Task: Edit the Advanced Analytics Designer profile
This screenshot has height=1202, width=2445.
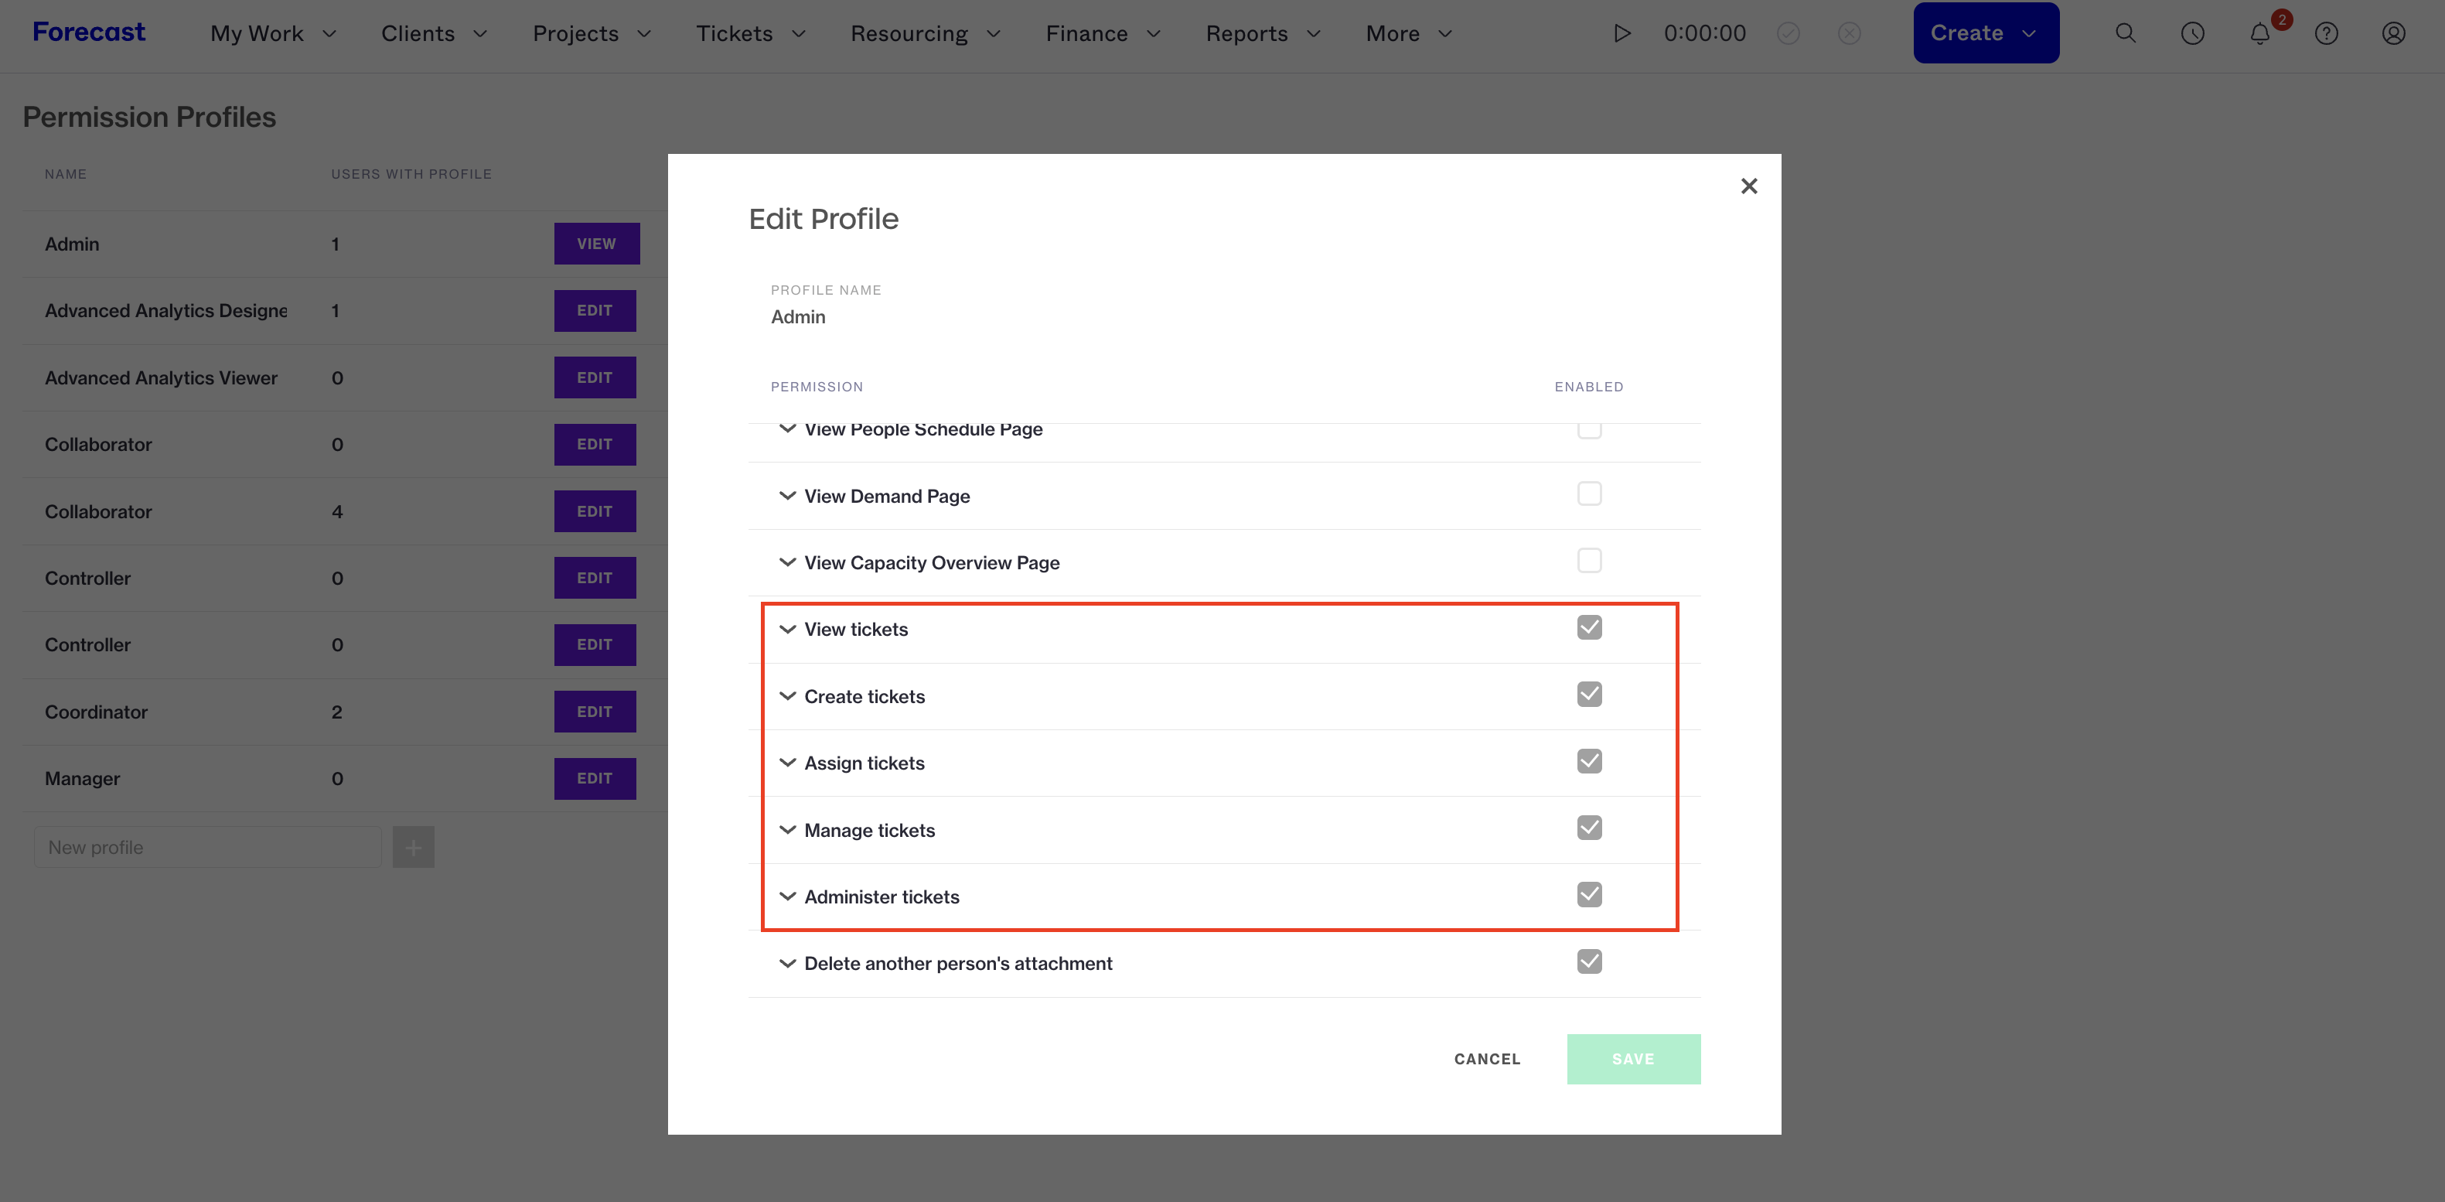Action: pyautogui.click(x=595, y=310)
